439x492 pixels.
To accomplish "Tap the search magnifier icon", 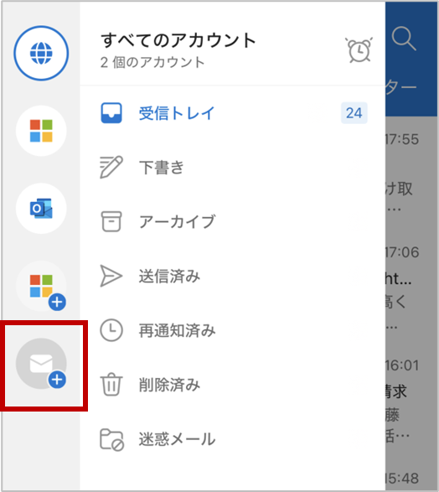I will pyautogui.click(x=404, y=39).
